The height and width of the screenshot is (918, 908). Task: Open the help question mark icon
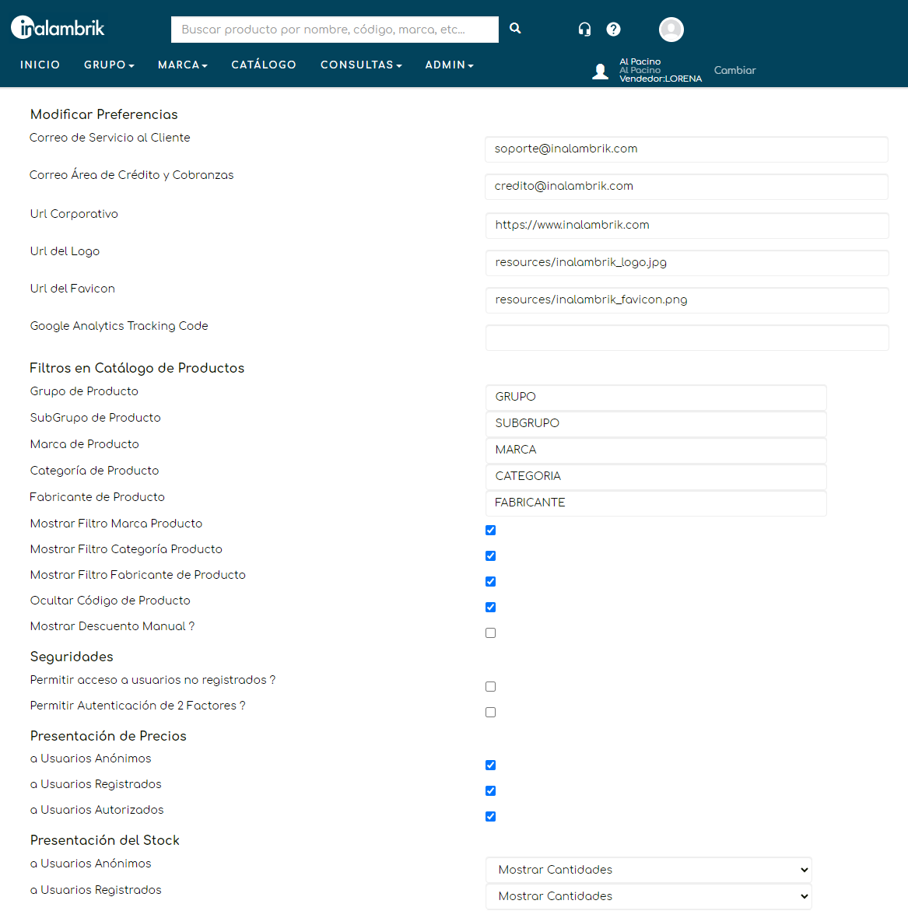coord(613,30)
